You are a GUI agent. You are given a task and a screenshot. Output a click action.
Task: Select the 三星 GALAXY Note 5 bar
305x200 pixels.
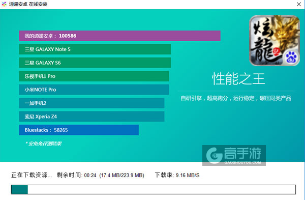tap(95, 49)
